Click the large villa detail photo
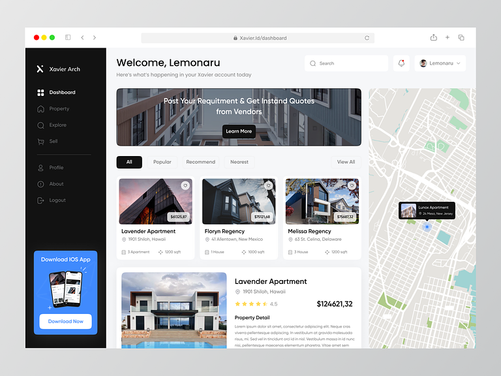This screenshot has width=501, height=376. coord(174,310)
